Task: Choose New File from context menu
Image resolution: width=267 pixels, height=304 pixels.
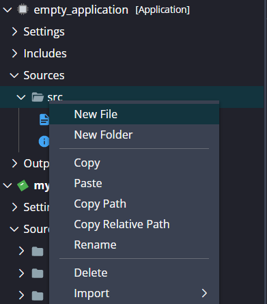Action: (x=134, y=114)
